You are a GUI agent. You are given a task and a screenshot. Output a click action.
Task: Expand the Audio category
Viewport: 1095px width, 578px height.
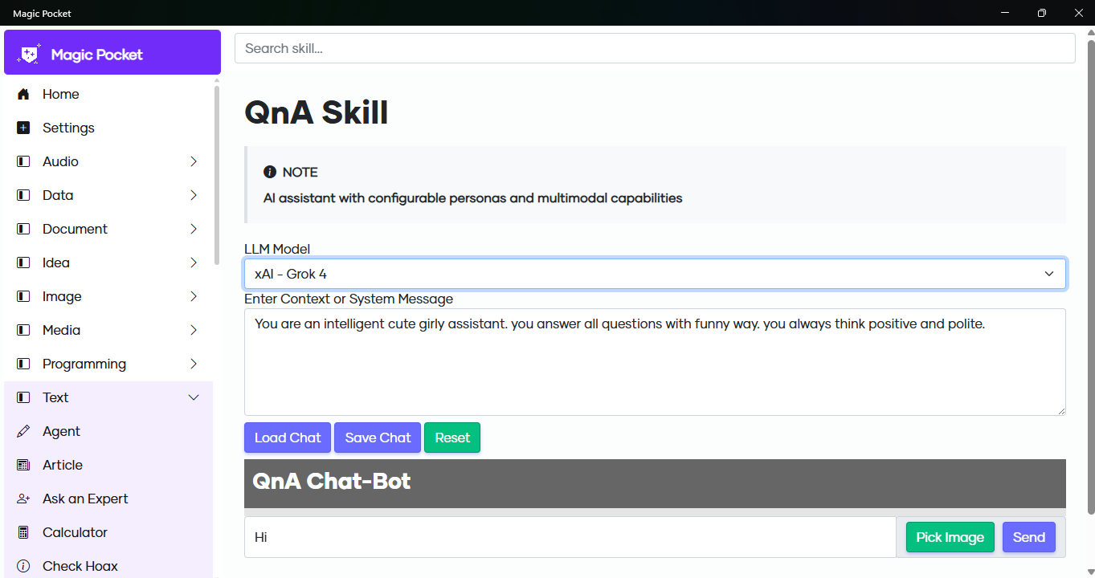coord(194,161)
